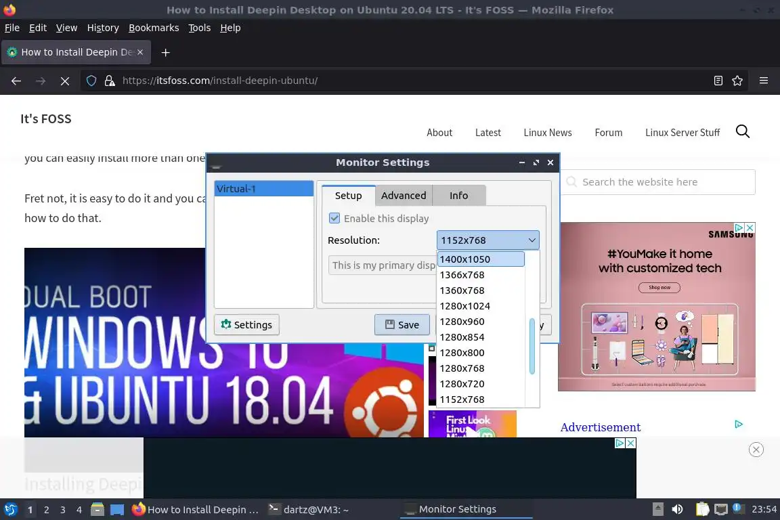Choose 1400x1050 resolution

pyautogui.click(x=481, y=259)
